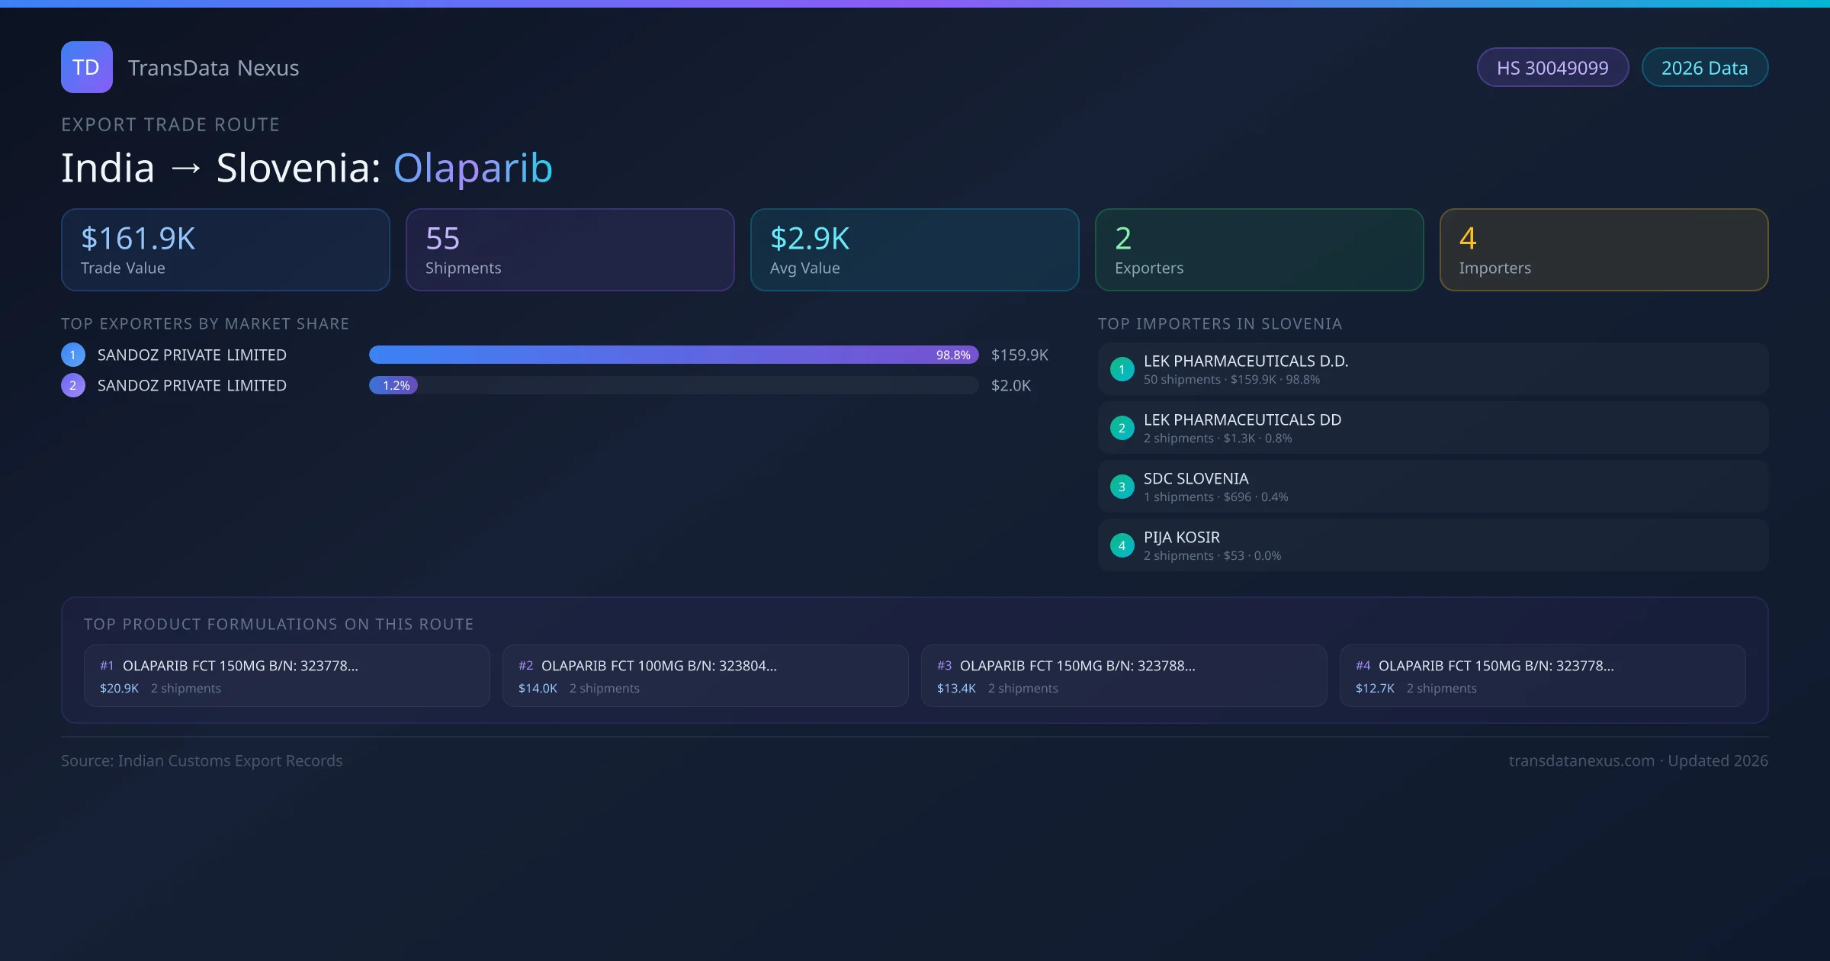
Task: Click rank 2 badge beside LEK PHARMACEUTICALS DD
Action: click(1122, 428)
